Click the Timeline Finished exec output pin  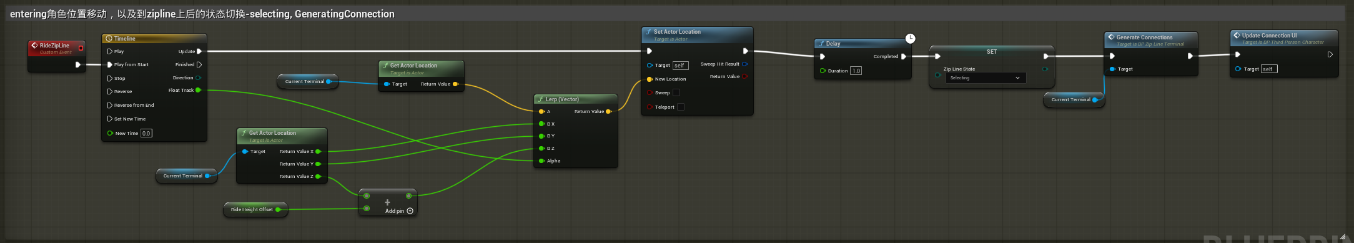[x=199, y=64]
